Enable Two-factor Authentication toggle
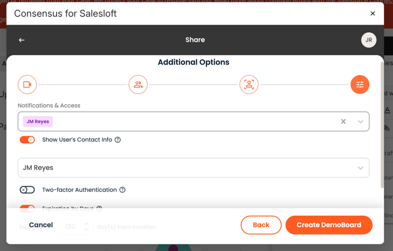The image size is (393, 251). 28,190
